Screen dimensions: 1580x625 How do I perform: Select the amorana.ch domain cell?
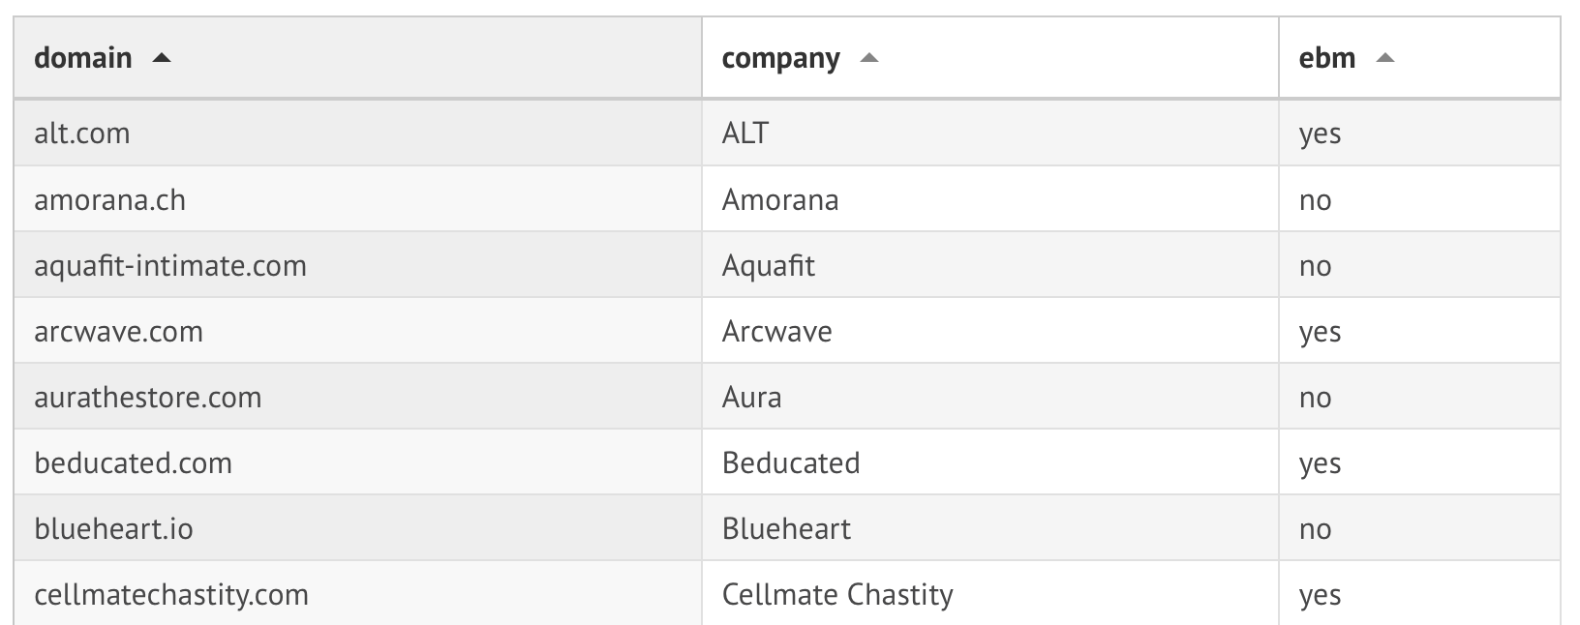(109, 200)
